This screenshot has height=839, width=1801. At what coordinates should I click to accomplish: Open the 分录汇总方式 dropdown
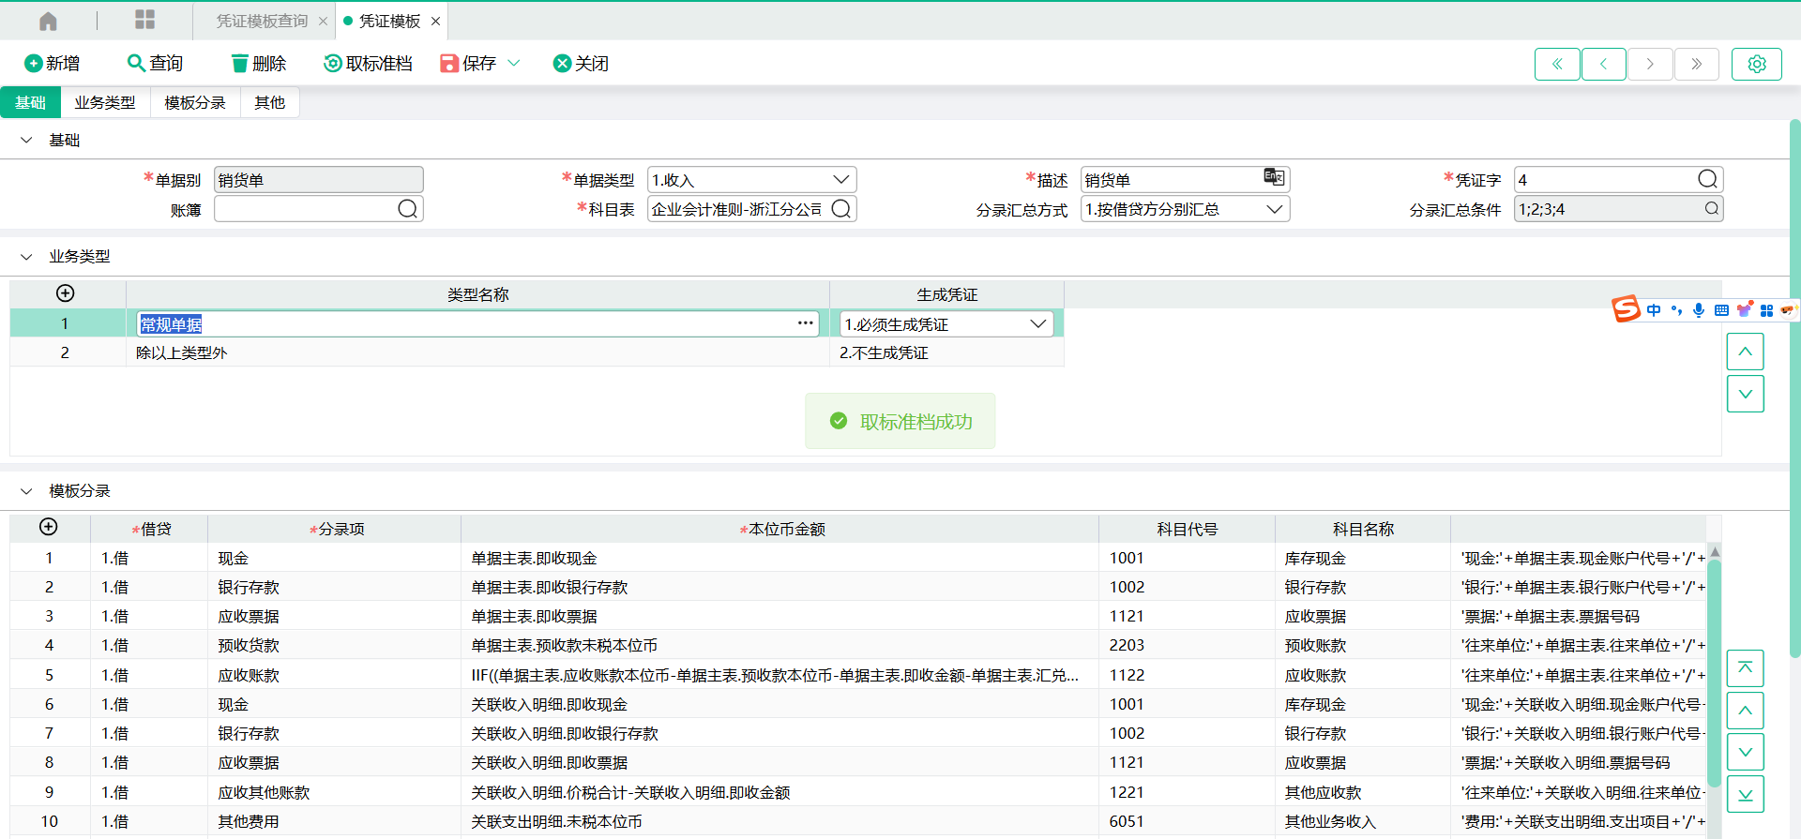click(1186, 209)
